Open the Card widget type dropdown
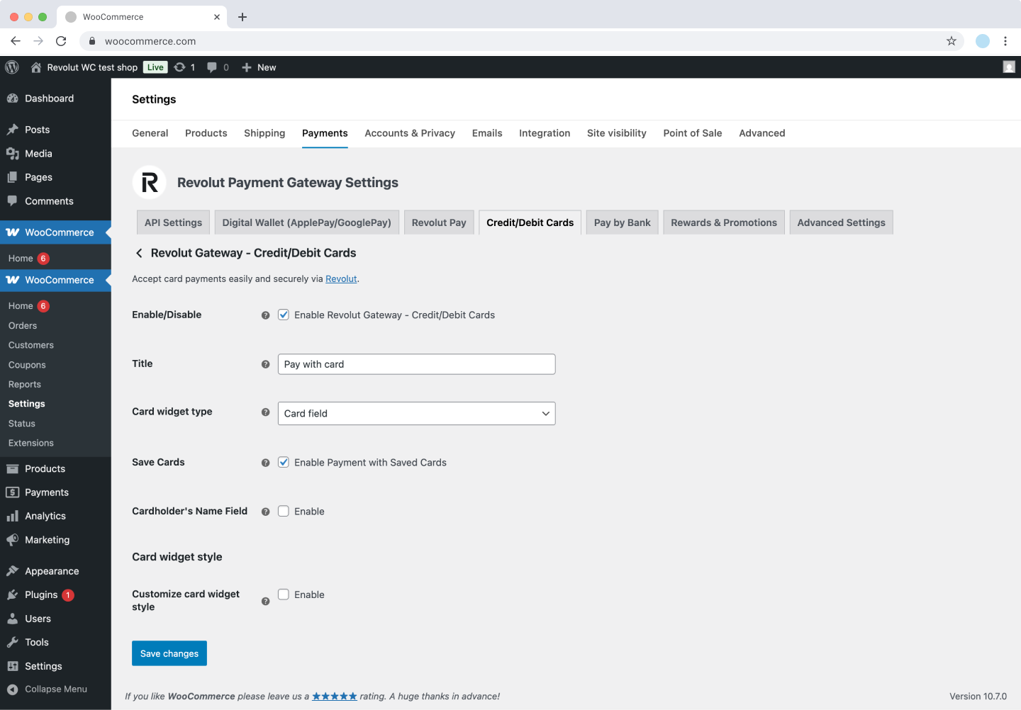The image size is (1021, 710). point(416,414)
